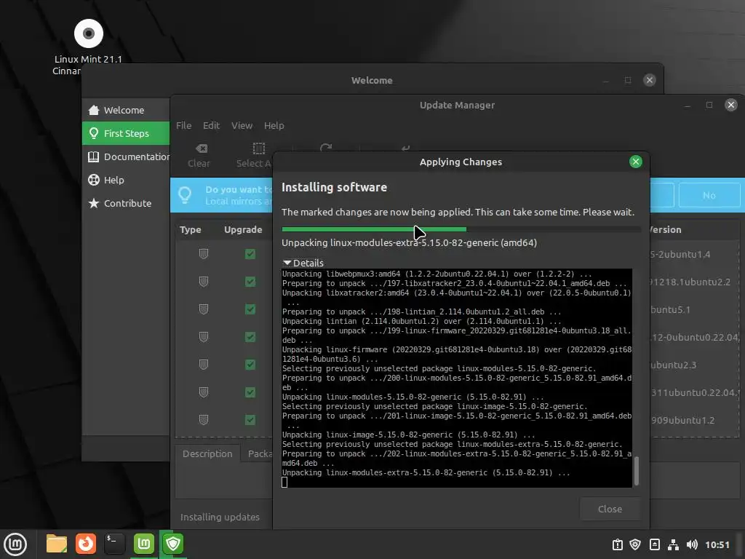This screenshot has width=745, height=559.
Task: Click the terminal output scrollbar
Action: tap(637, 471)
